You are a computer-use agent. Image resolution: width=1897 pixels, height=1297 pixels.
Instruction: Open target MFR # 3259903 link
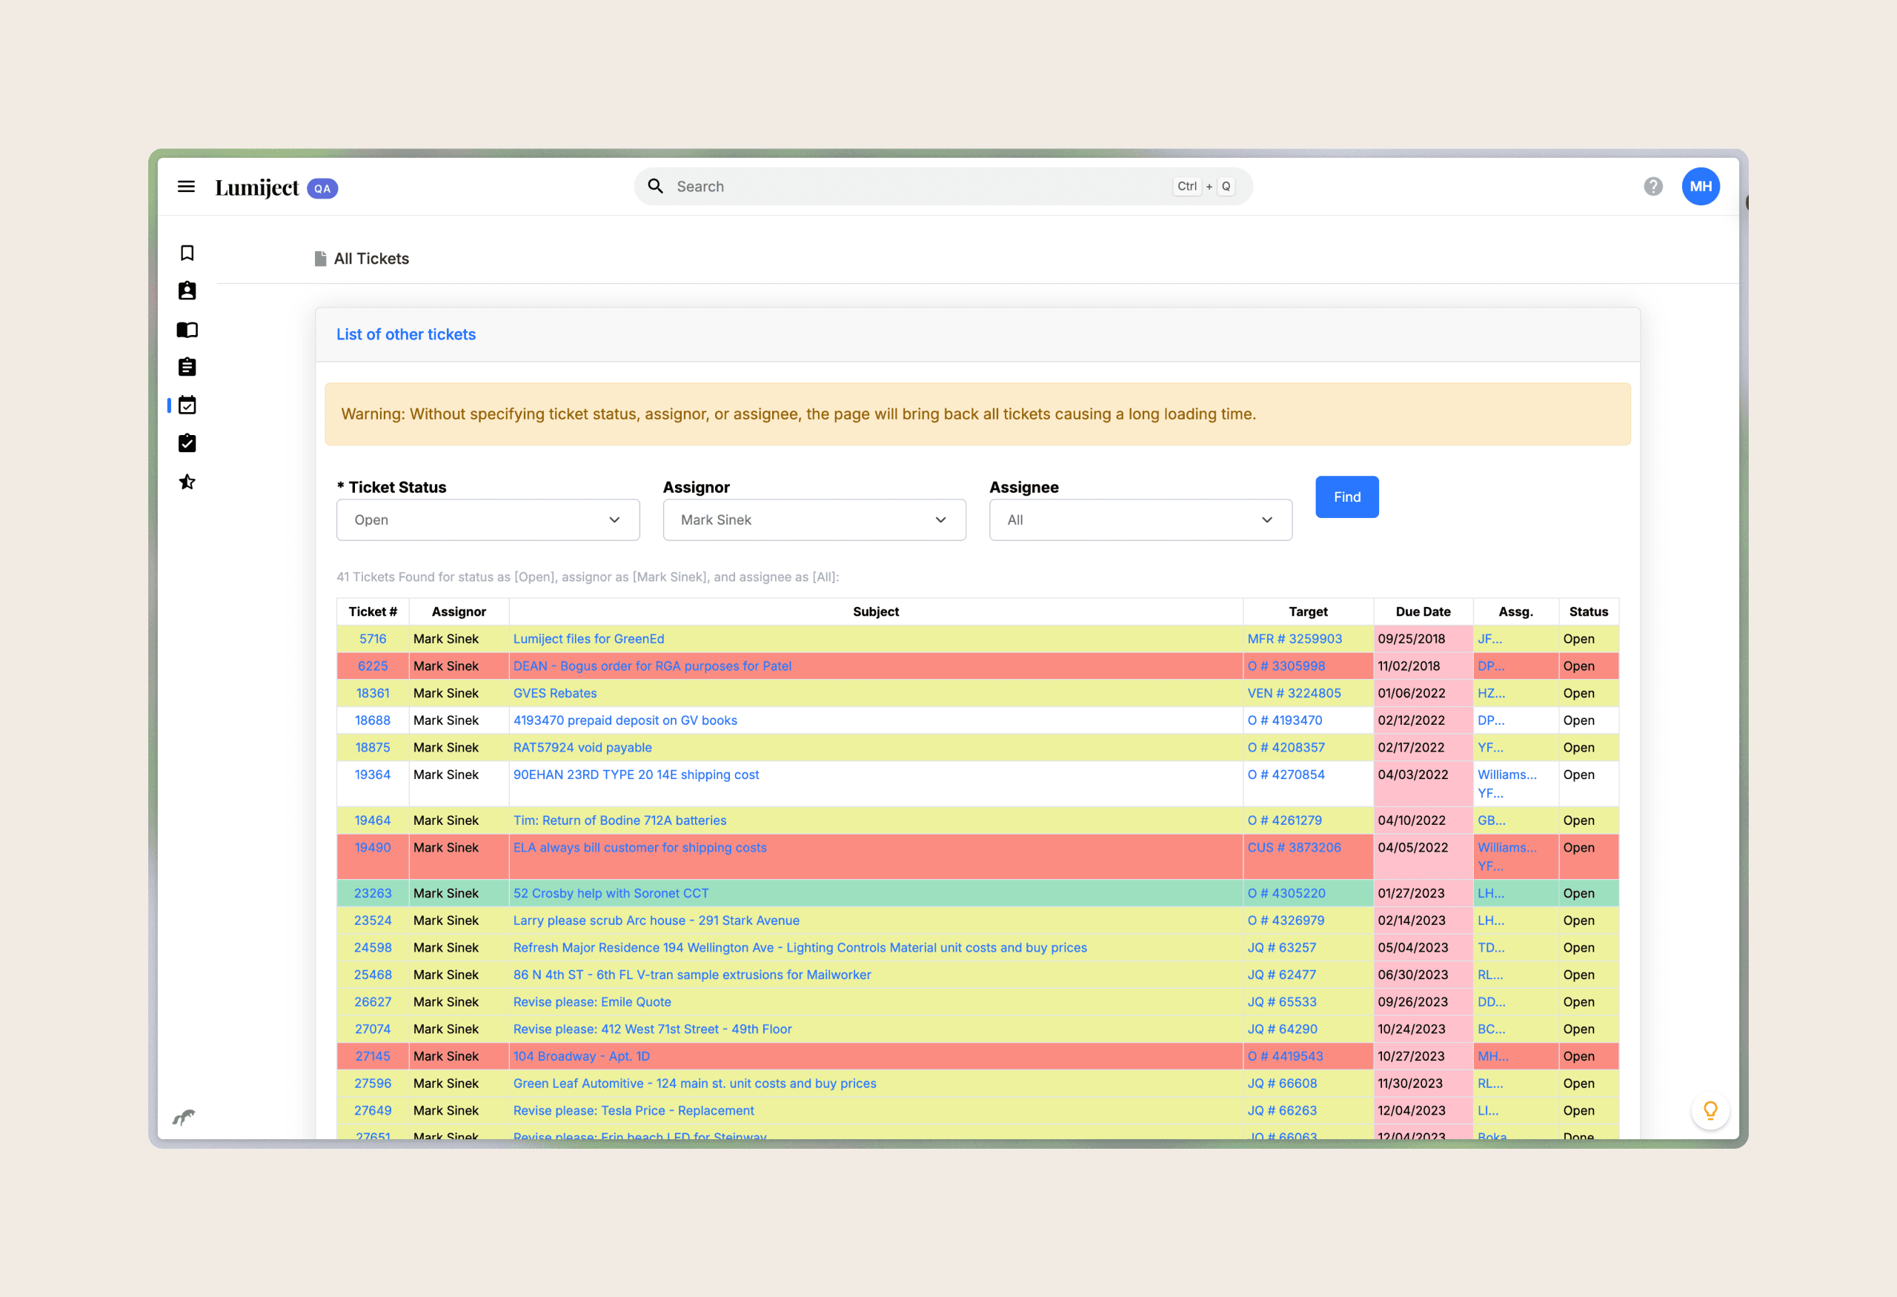(1294, 639)
